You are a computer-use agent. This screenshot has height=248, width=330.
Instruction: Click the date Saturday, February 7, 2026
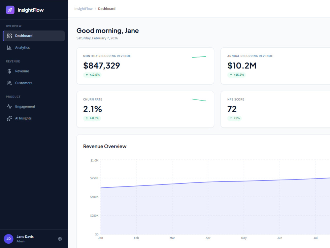pyautogui.click(x=97, y=38)
